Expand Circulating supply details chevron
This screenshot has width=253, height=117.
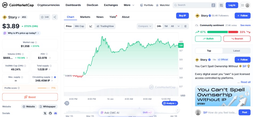52,81
